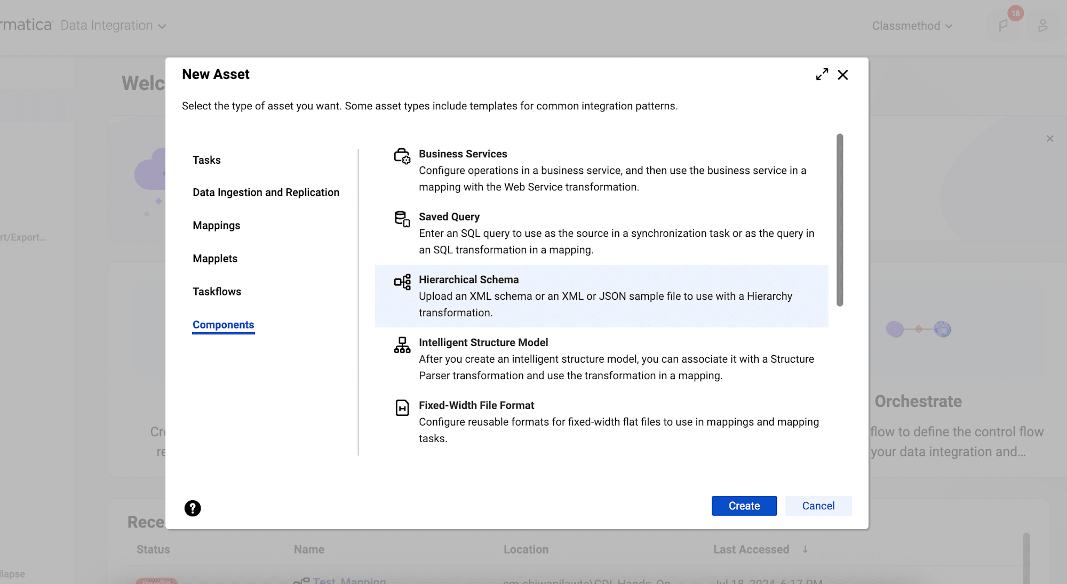The height and width of the screenshot is (584, 1067).
Task: Click the Intelligent Structure Model icon
Action: [402, 345]
